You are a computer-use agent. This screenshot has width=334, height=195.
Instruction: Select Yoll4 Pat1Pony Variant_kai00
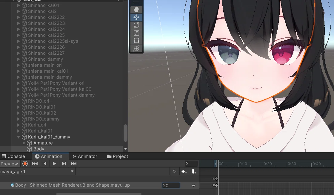(60, 89)
